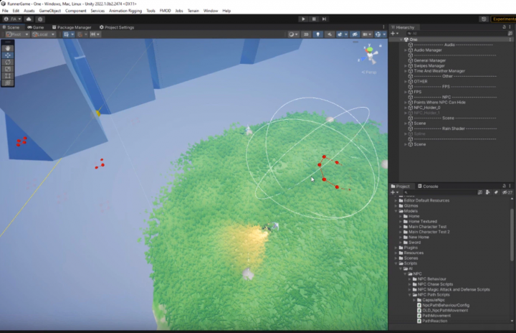Open the account ЛА dropdown

click(x=12, y=19)
